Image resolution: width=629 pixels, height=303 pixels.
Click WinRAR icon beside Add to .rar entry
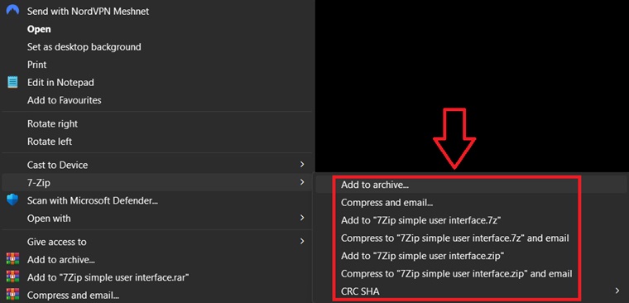point(13,277)
